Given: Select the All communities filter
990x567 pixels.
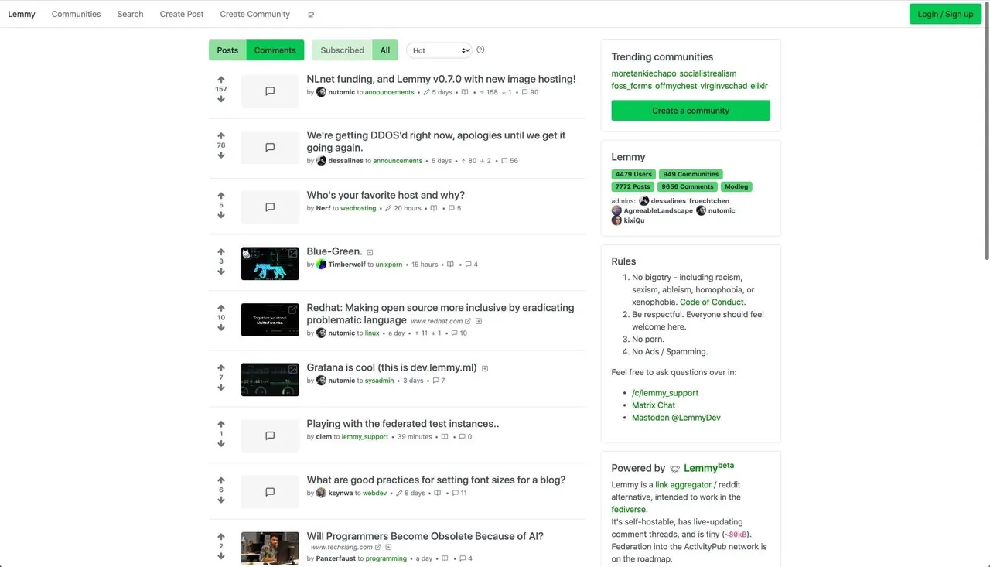Looking at the screenshot, I should coord(385,50).
